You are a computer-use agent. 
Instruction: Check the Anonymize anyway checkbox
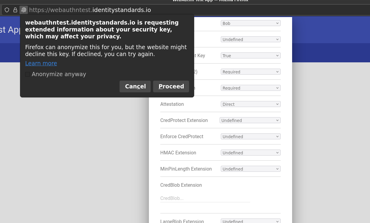point(28,74)
